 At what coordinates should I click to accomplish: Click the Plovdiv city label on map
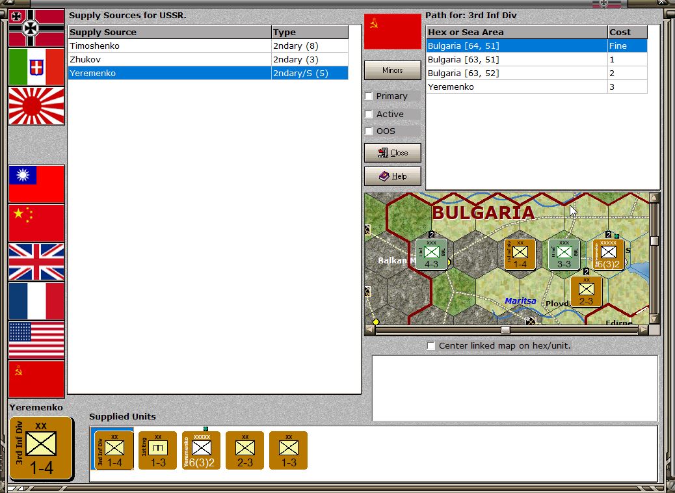click(x=558, y=304)
